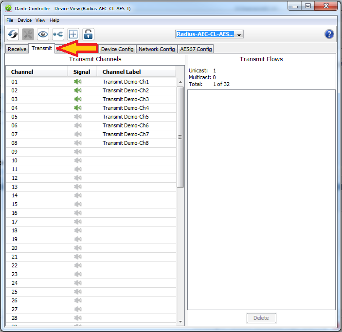Close the Dante Controller window
This screenshot has width=342, height=332.
coord(326,6)
